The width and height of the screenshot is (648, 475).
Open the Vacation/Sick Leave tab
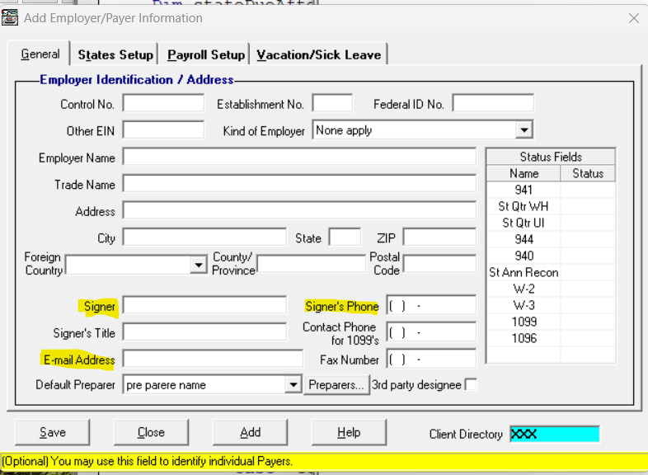pos(318,54)
